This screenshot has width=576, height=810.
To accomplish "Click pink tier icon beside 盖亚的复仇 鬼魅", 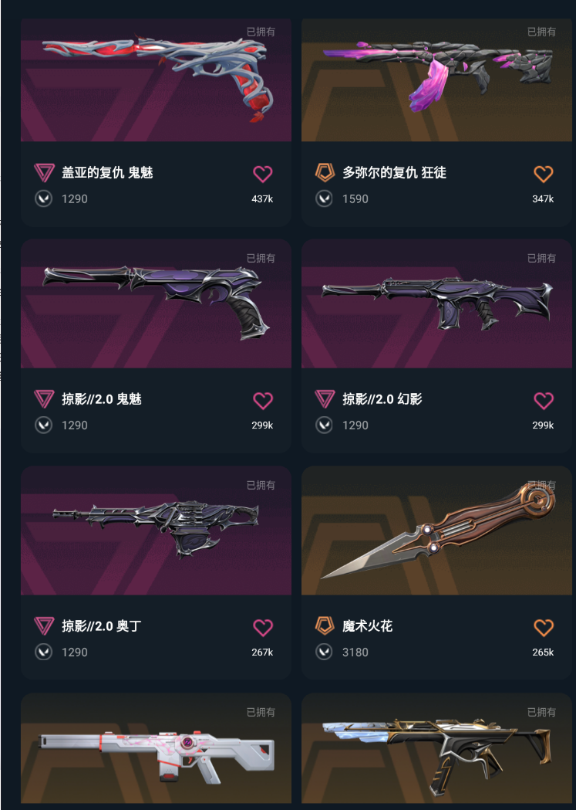I will pyautogui.click(x=44, y=172).
